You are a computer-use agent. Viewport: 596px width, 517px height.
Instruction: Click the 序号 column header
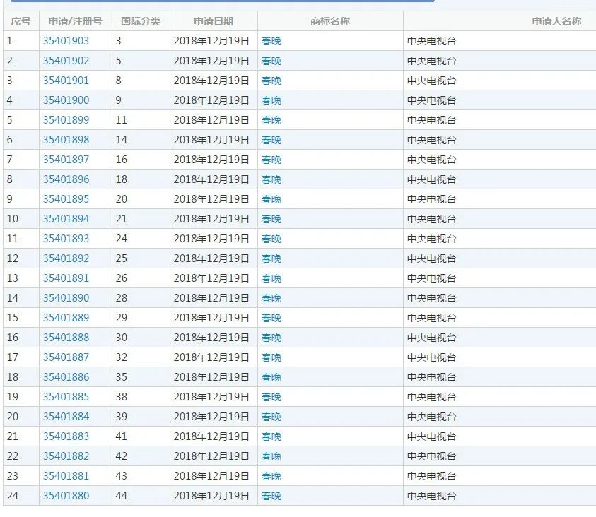pyautogui.click(x=21, y=21)
